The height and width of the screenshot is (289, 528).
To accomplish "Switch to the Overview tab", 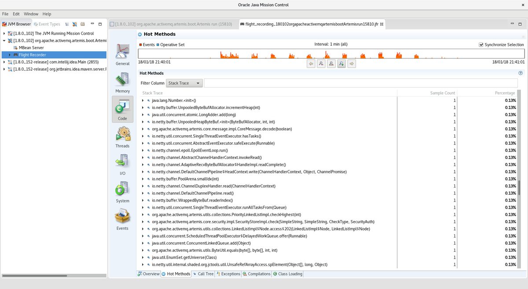I will click(x=148, y=274).
